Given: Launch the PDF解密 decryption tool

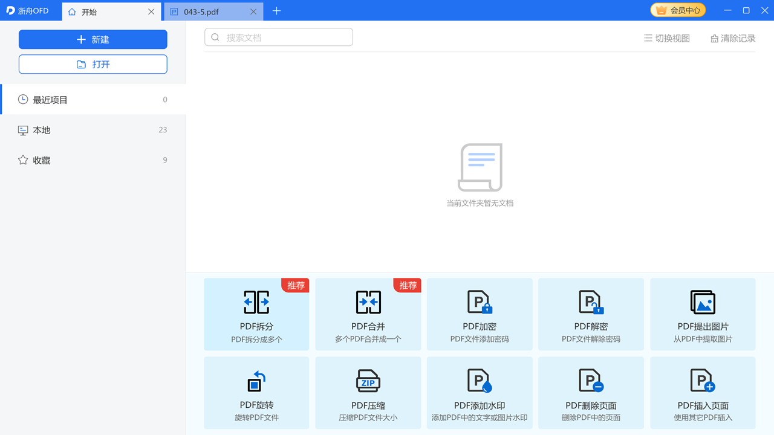Looking at the screenshot, I should point(591,314).
